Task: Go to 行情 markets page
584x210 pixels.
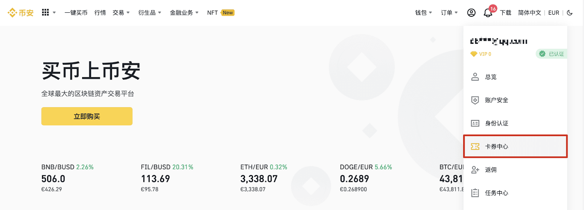Action: tap(100, 13)
